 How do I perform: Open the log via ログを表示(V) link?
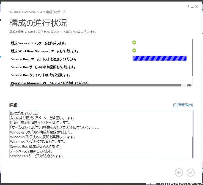tap(183, 105)
